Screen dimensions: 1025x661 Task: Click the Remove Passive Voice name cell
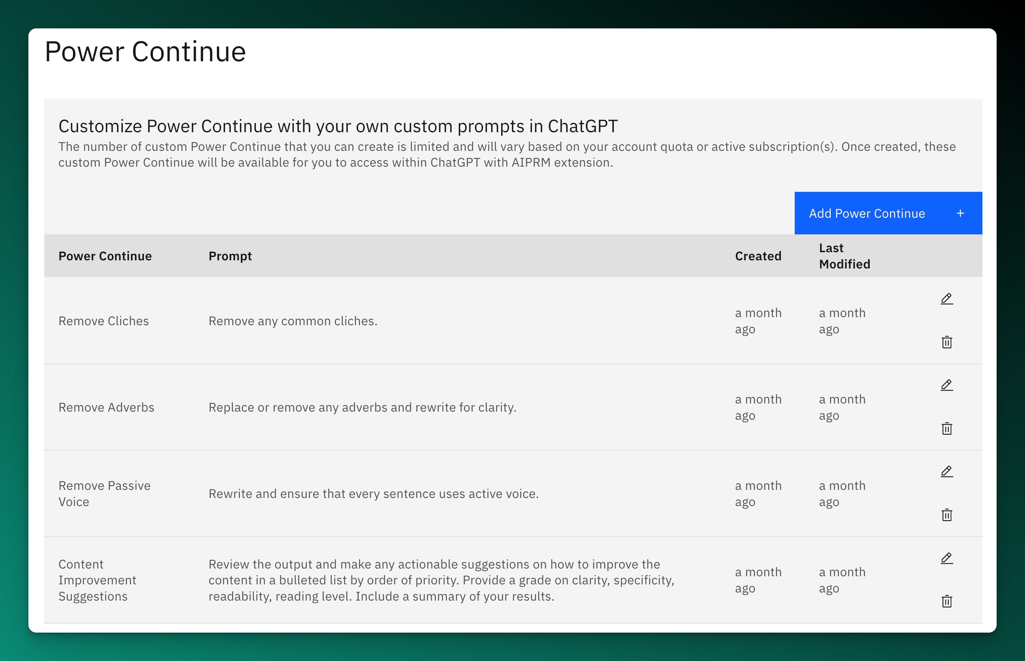[x=104, y=494]
